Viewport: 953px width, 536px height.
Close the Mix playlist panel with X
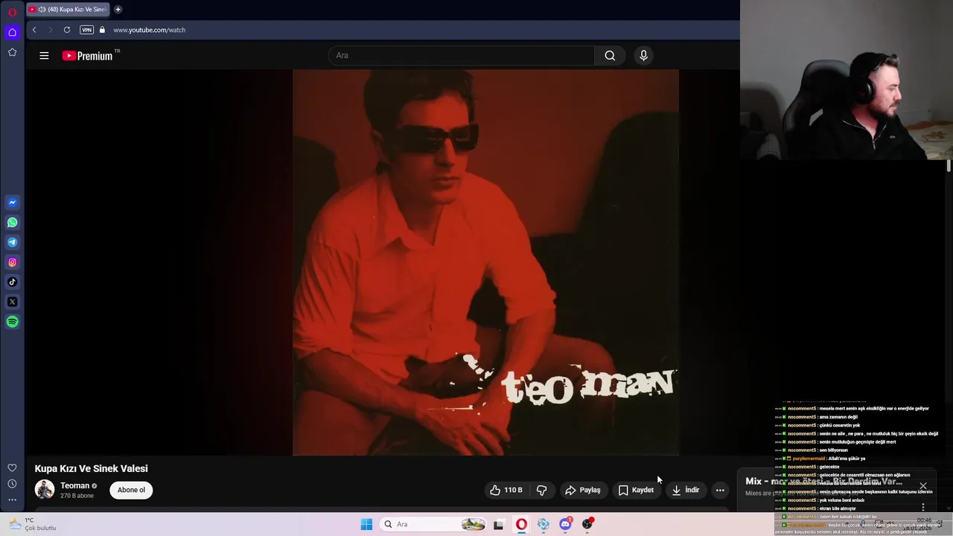click(x=923, y=486)
